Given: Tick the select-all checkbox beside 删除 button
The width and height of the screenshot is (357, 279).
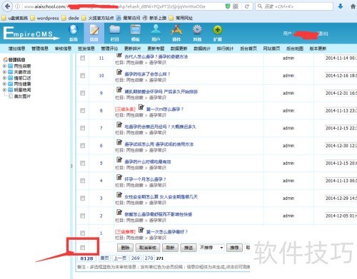Looking at the screenshot, I should tap(83, 248).
